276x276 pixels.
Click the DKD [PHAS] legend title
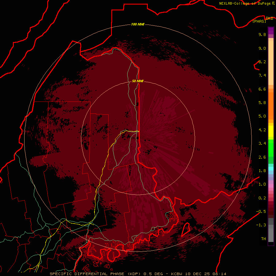tap(263, 20)
